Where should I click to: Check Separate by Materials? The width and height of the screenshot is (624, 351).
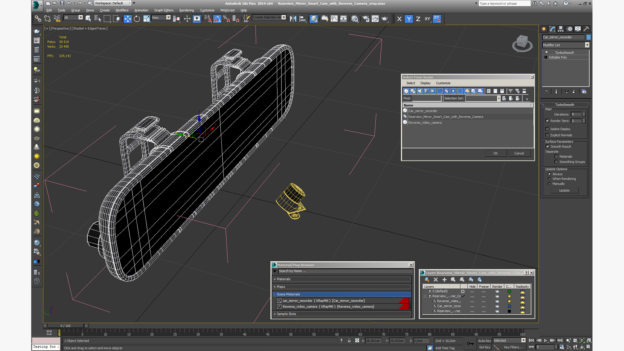556,157
